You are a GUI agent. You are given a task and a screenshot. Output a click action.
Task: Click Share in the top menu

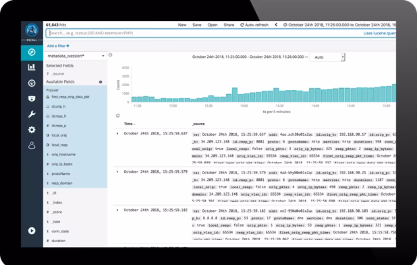pos(229,25)
